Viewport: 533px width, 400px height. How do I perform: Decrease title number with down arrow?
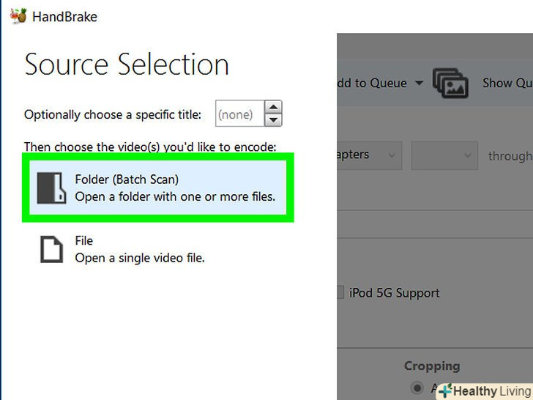point(273,120)
